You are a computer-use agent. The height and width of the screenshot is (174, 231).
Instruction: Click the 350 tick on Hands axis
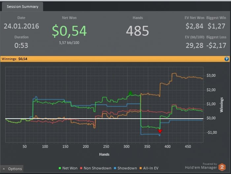147,147
